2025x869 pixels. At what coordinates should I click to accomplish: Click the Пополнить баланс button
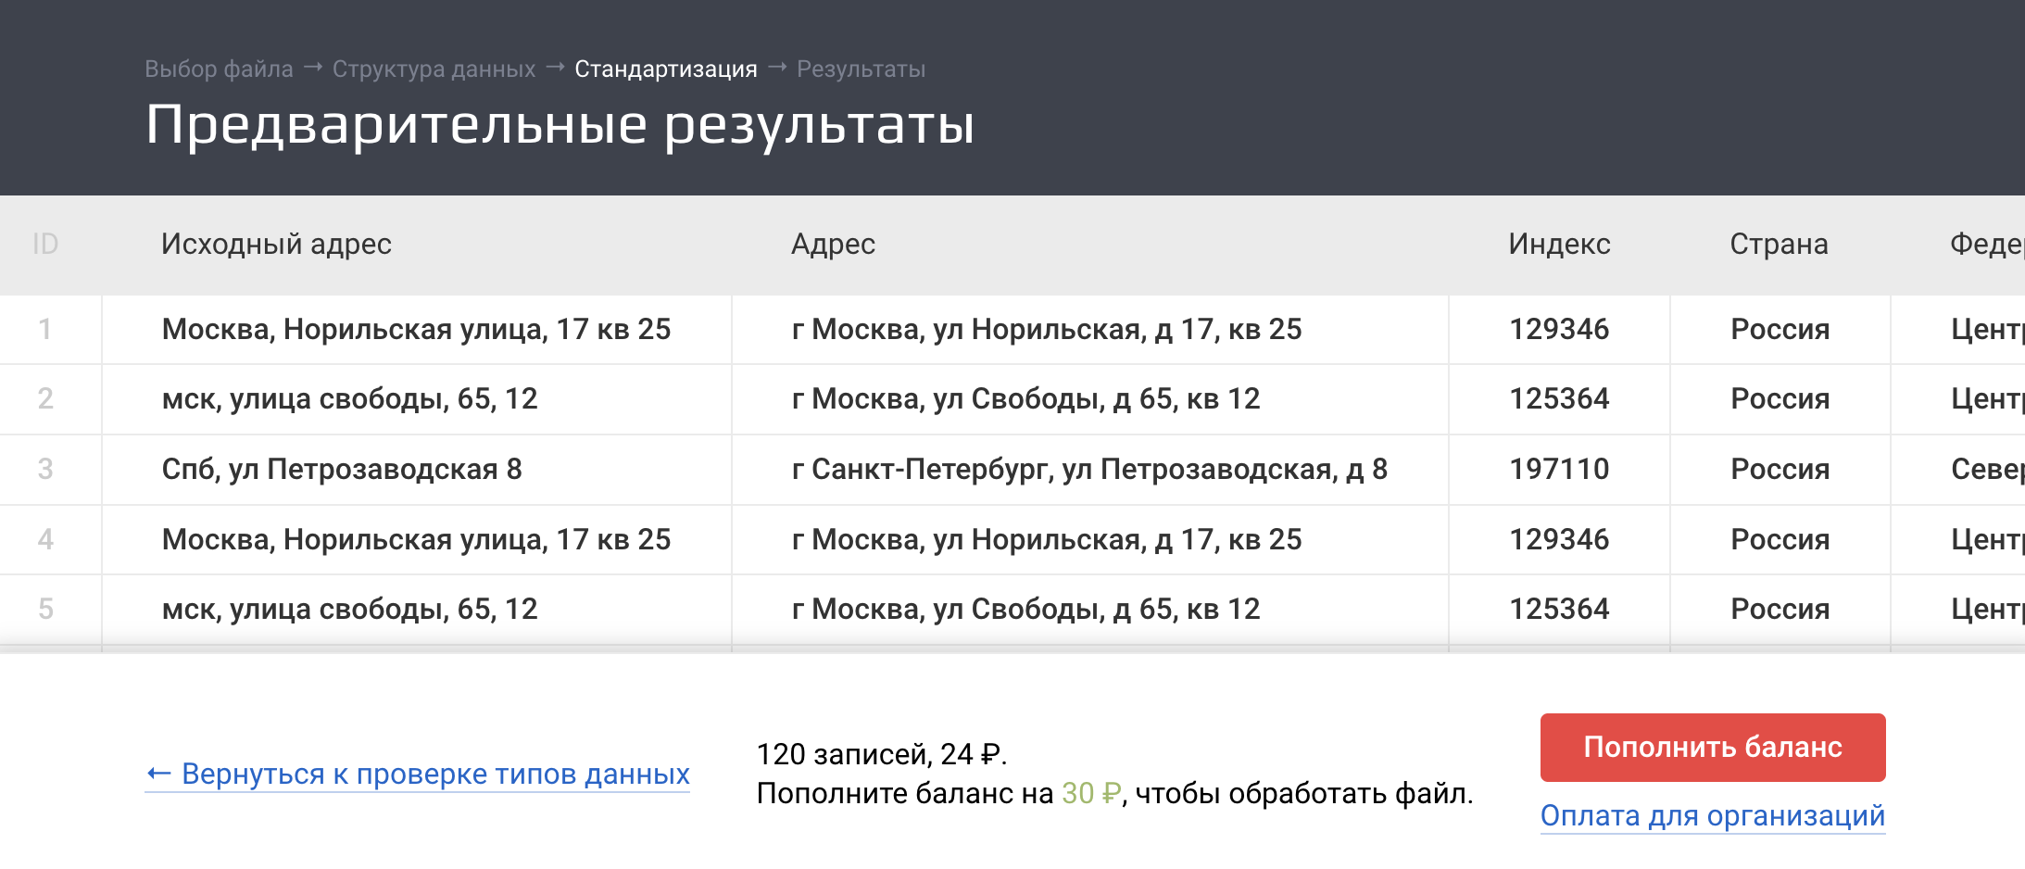[1713, 747]
